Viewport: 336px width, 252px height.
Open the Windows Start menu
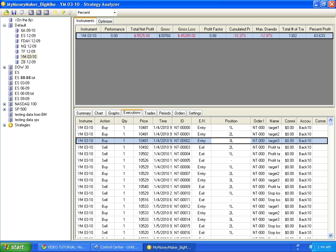coord(15,247)
